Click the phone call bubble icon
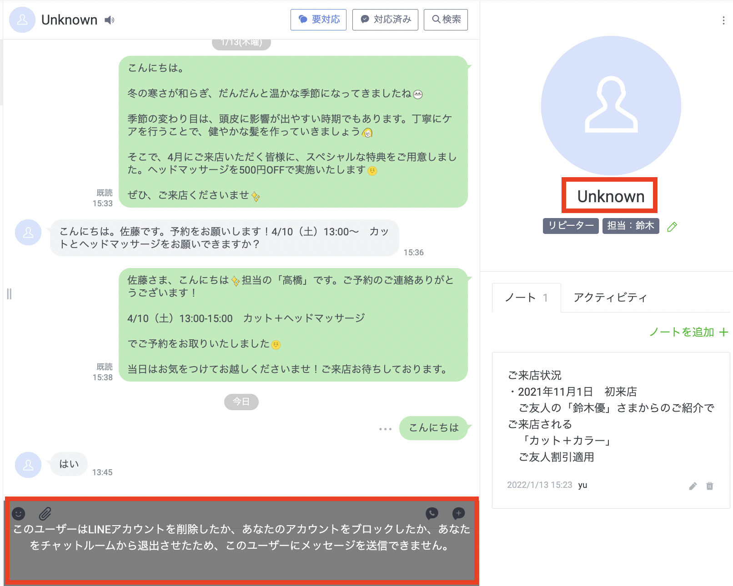This screenshot has height=586, width=733. point(432,513)
